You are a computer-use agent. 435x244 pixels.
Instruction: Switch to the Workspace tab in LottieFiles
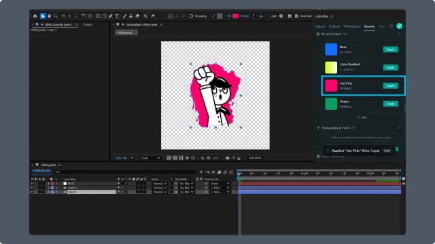pos(352,26)
